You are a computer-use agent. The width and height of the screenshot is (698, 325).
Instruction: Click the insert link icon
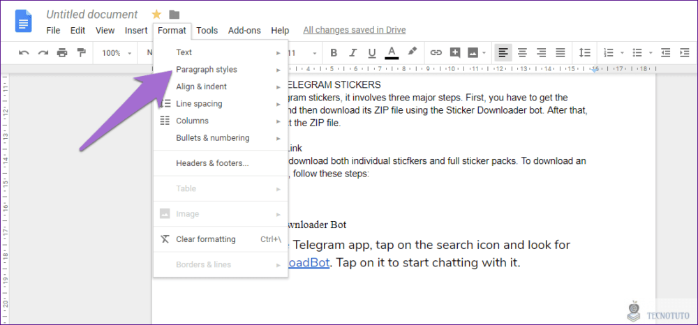[x=436, y=53]
